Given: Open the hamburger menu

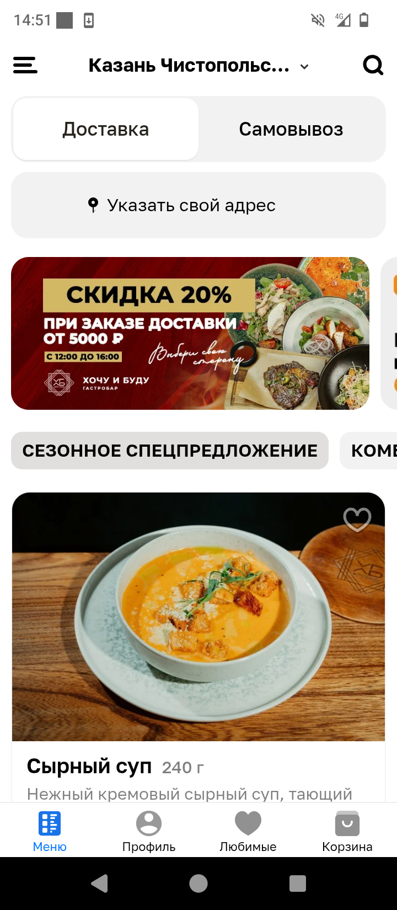Looking at the screenshot, I should [x=25, y=66].
